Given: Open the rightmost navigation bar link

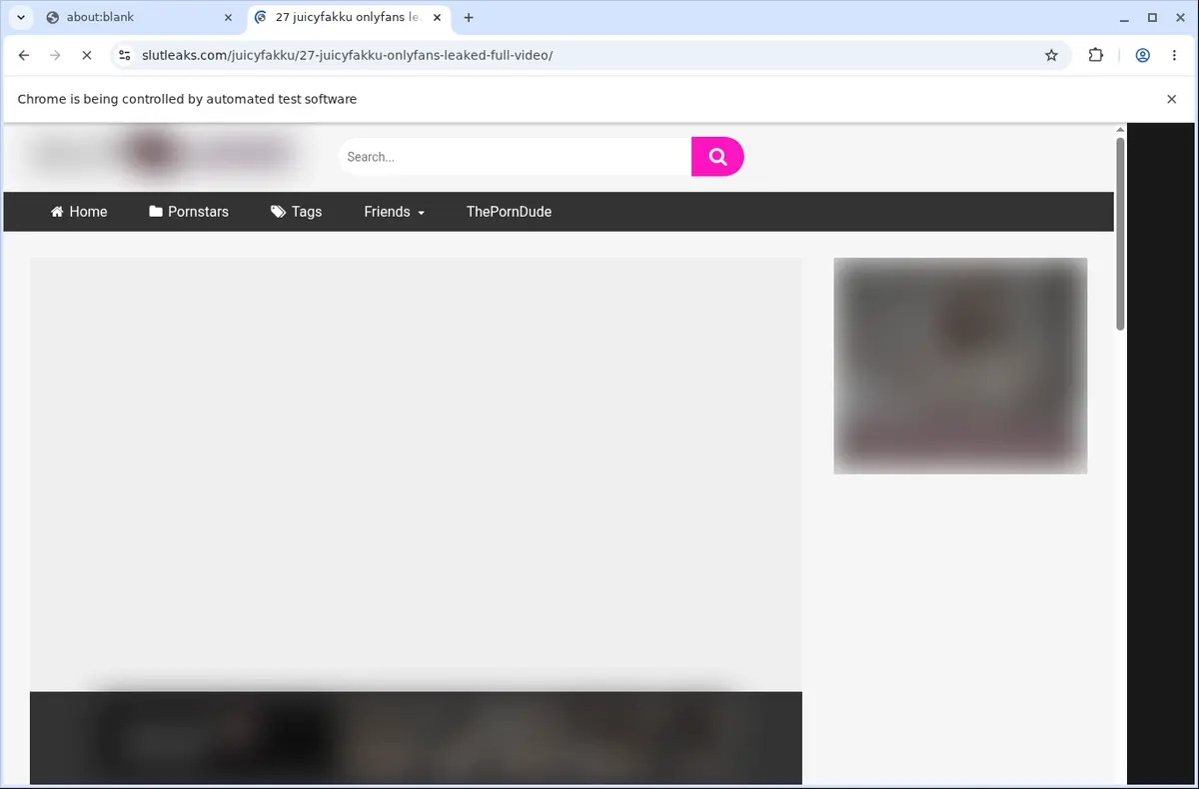Looking at the screenshot, I should pos(509,212).
